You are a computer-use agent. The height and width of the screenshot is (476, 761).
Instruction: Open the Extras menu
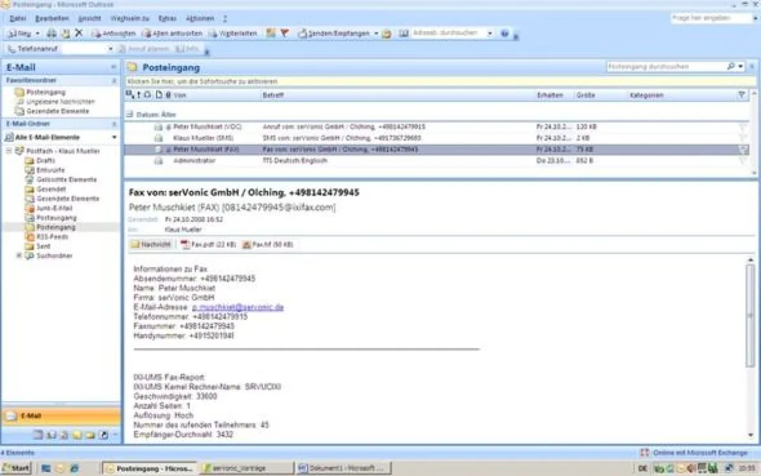pyautogui.click(x=167, y=18)
